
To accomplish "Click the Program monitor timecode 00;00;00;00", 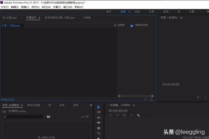I will [171, 84].
